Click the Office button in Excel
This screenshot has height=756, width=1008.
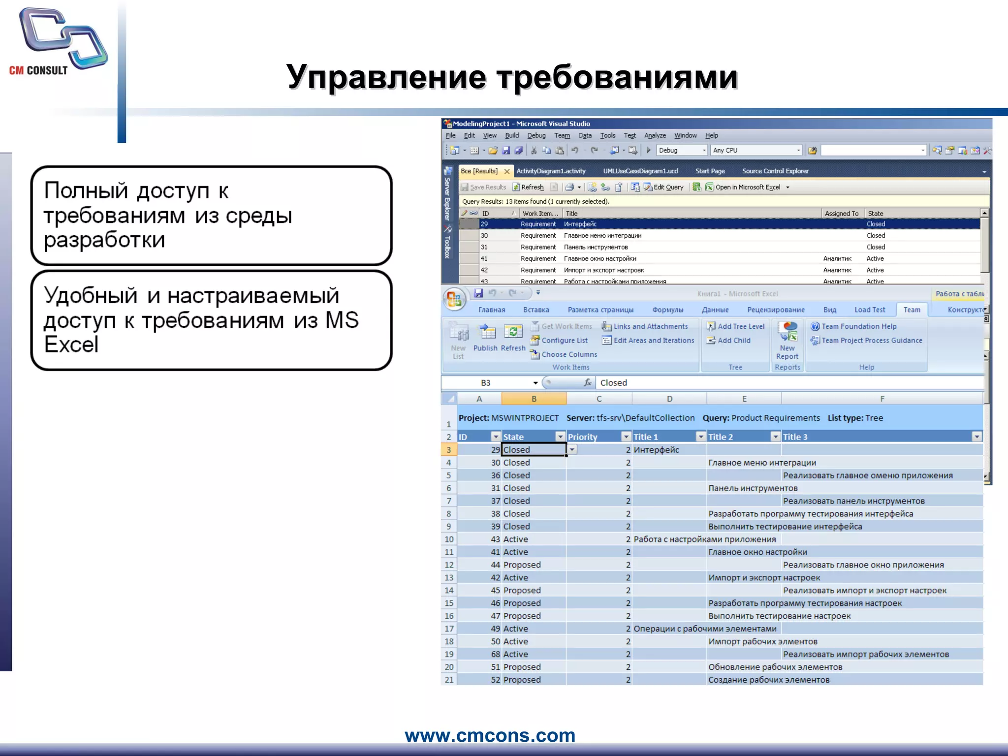coord(454,299)
